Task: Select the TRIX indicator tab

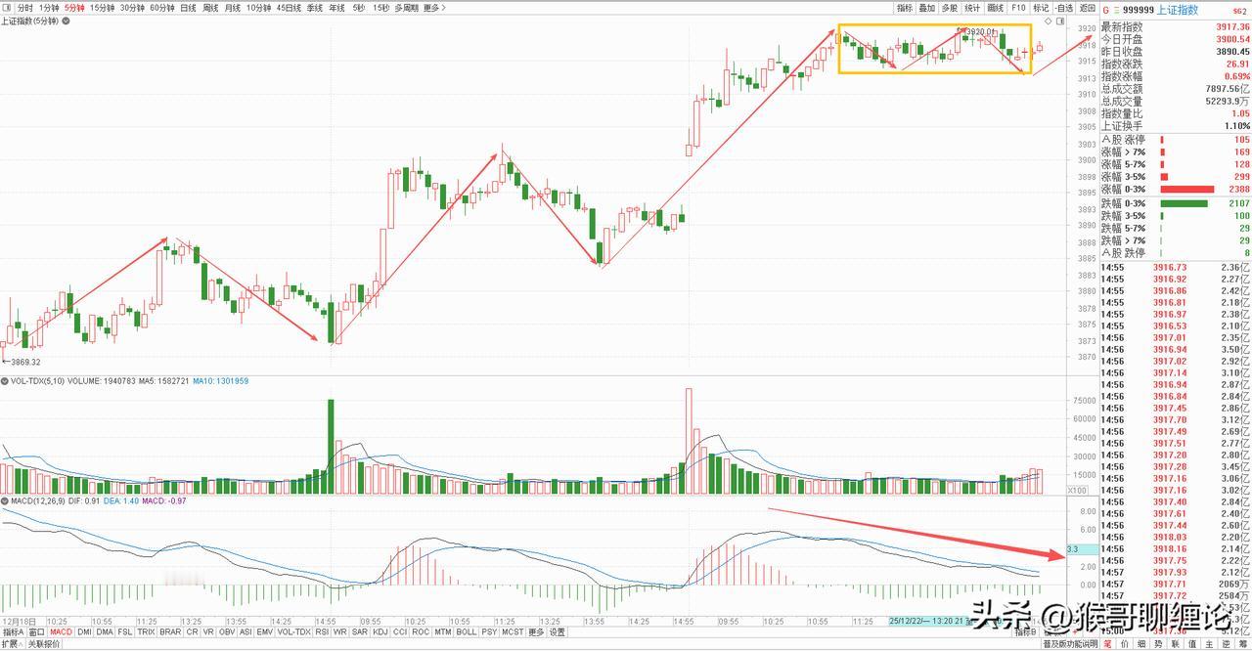Action: [146, 631]
